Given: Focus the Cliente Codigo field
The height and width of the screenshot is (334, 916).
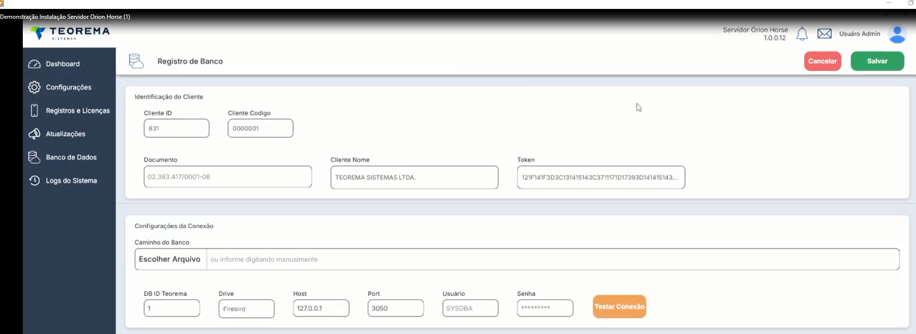Looking at the screenshot, I should click(x=261, y=128).
